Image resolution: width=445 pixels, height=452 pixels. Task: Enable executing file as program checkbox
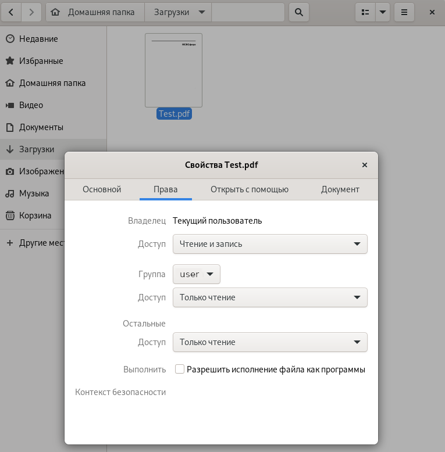(x=180, y=369)
